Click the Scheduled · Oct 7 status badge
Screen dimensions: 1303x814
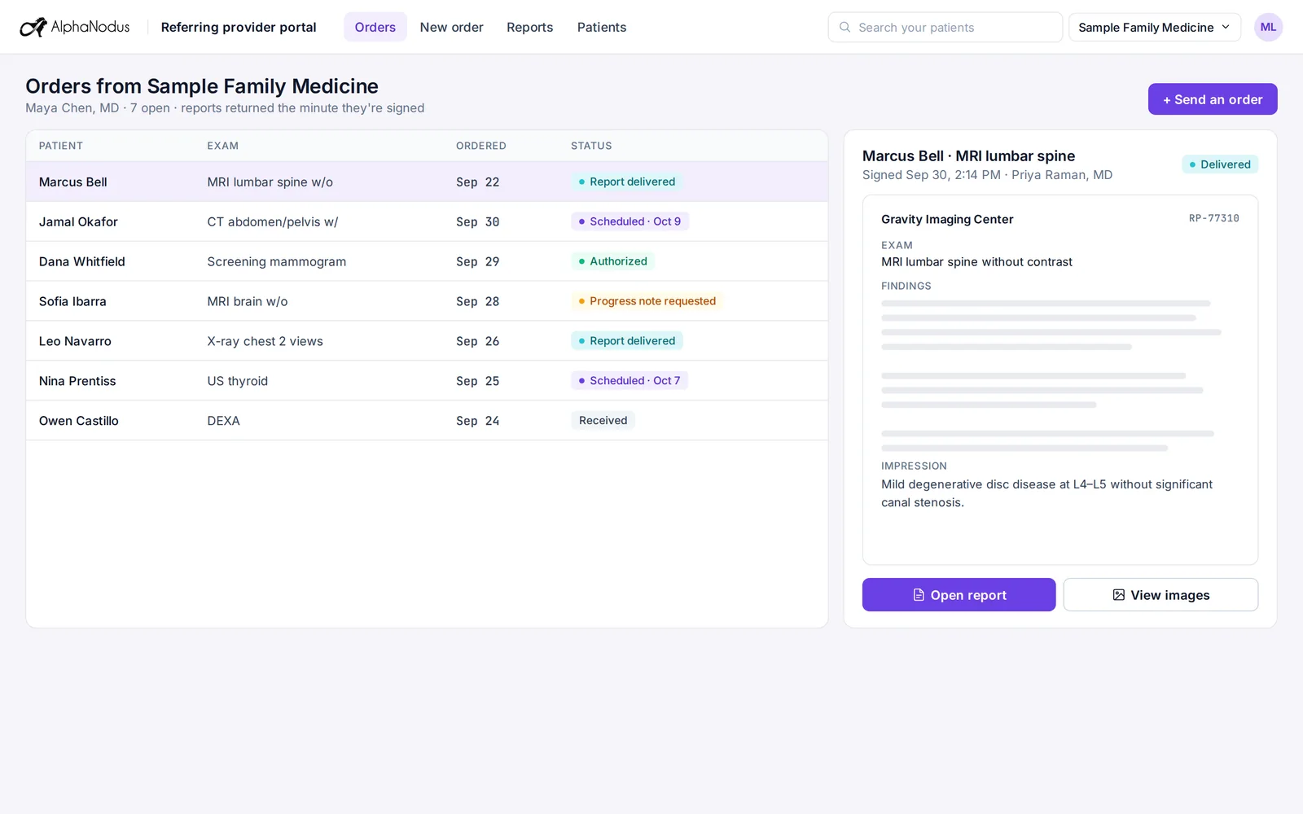point(630,380)
